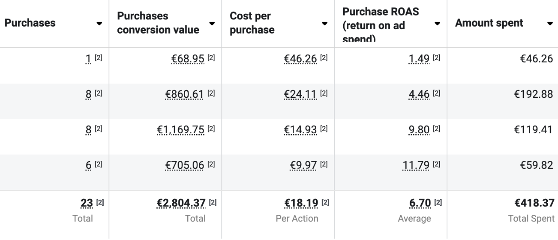Click the Cost per purchase header label
558x240 pixels.
point(252,23)
